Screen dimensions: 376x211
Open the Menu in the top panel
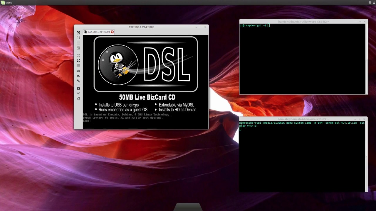click(x=6, y=3)
